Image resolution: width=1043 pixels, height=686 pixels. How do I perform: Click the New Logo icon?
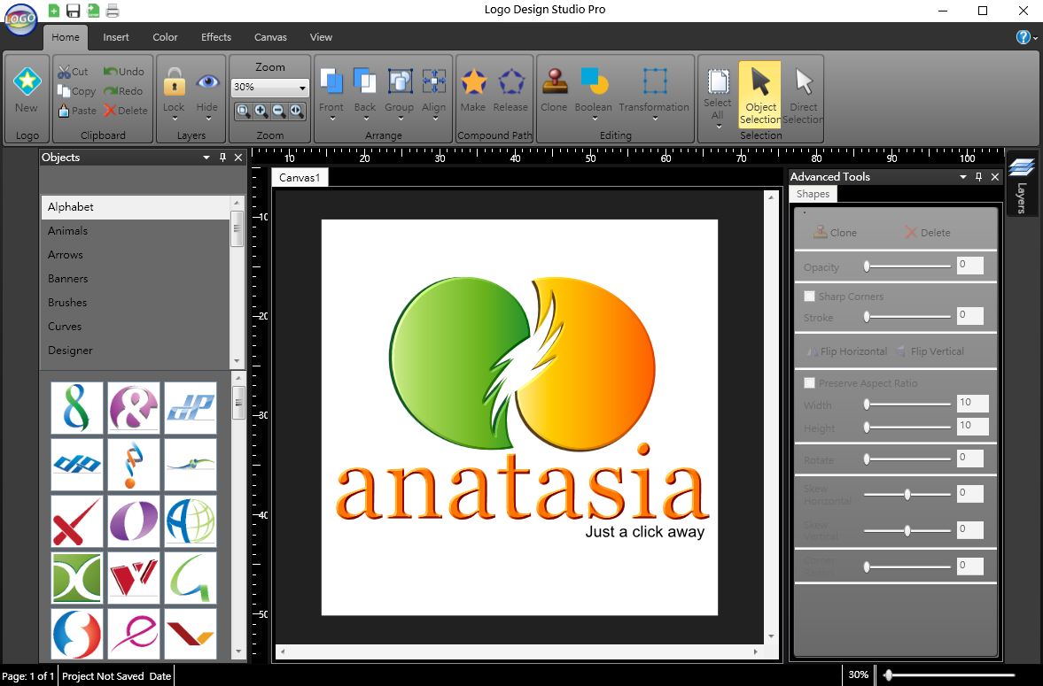pyautogui.click(x=27, y=83)
